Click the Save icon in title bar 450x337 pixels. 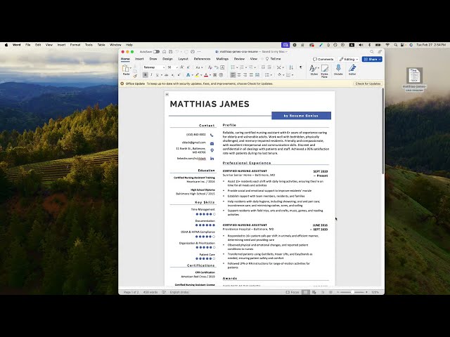click(x=170, y=51)
